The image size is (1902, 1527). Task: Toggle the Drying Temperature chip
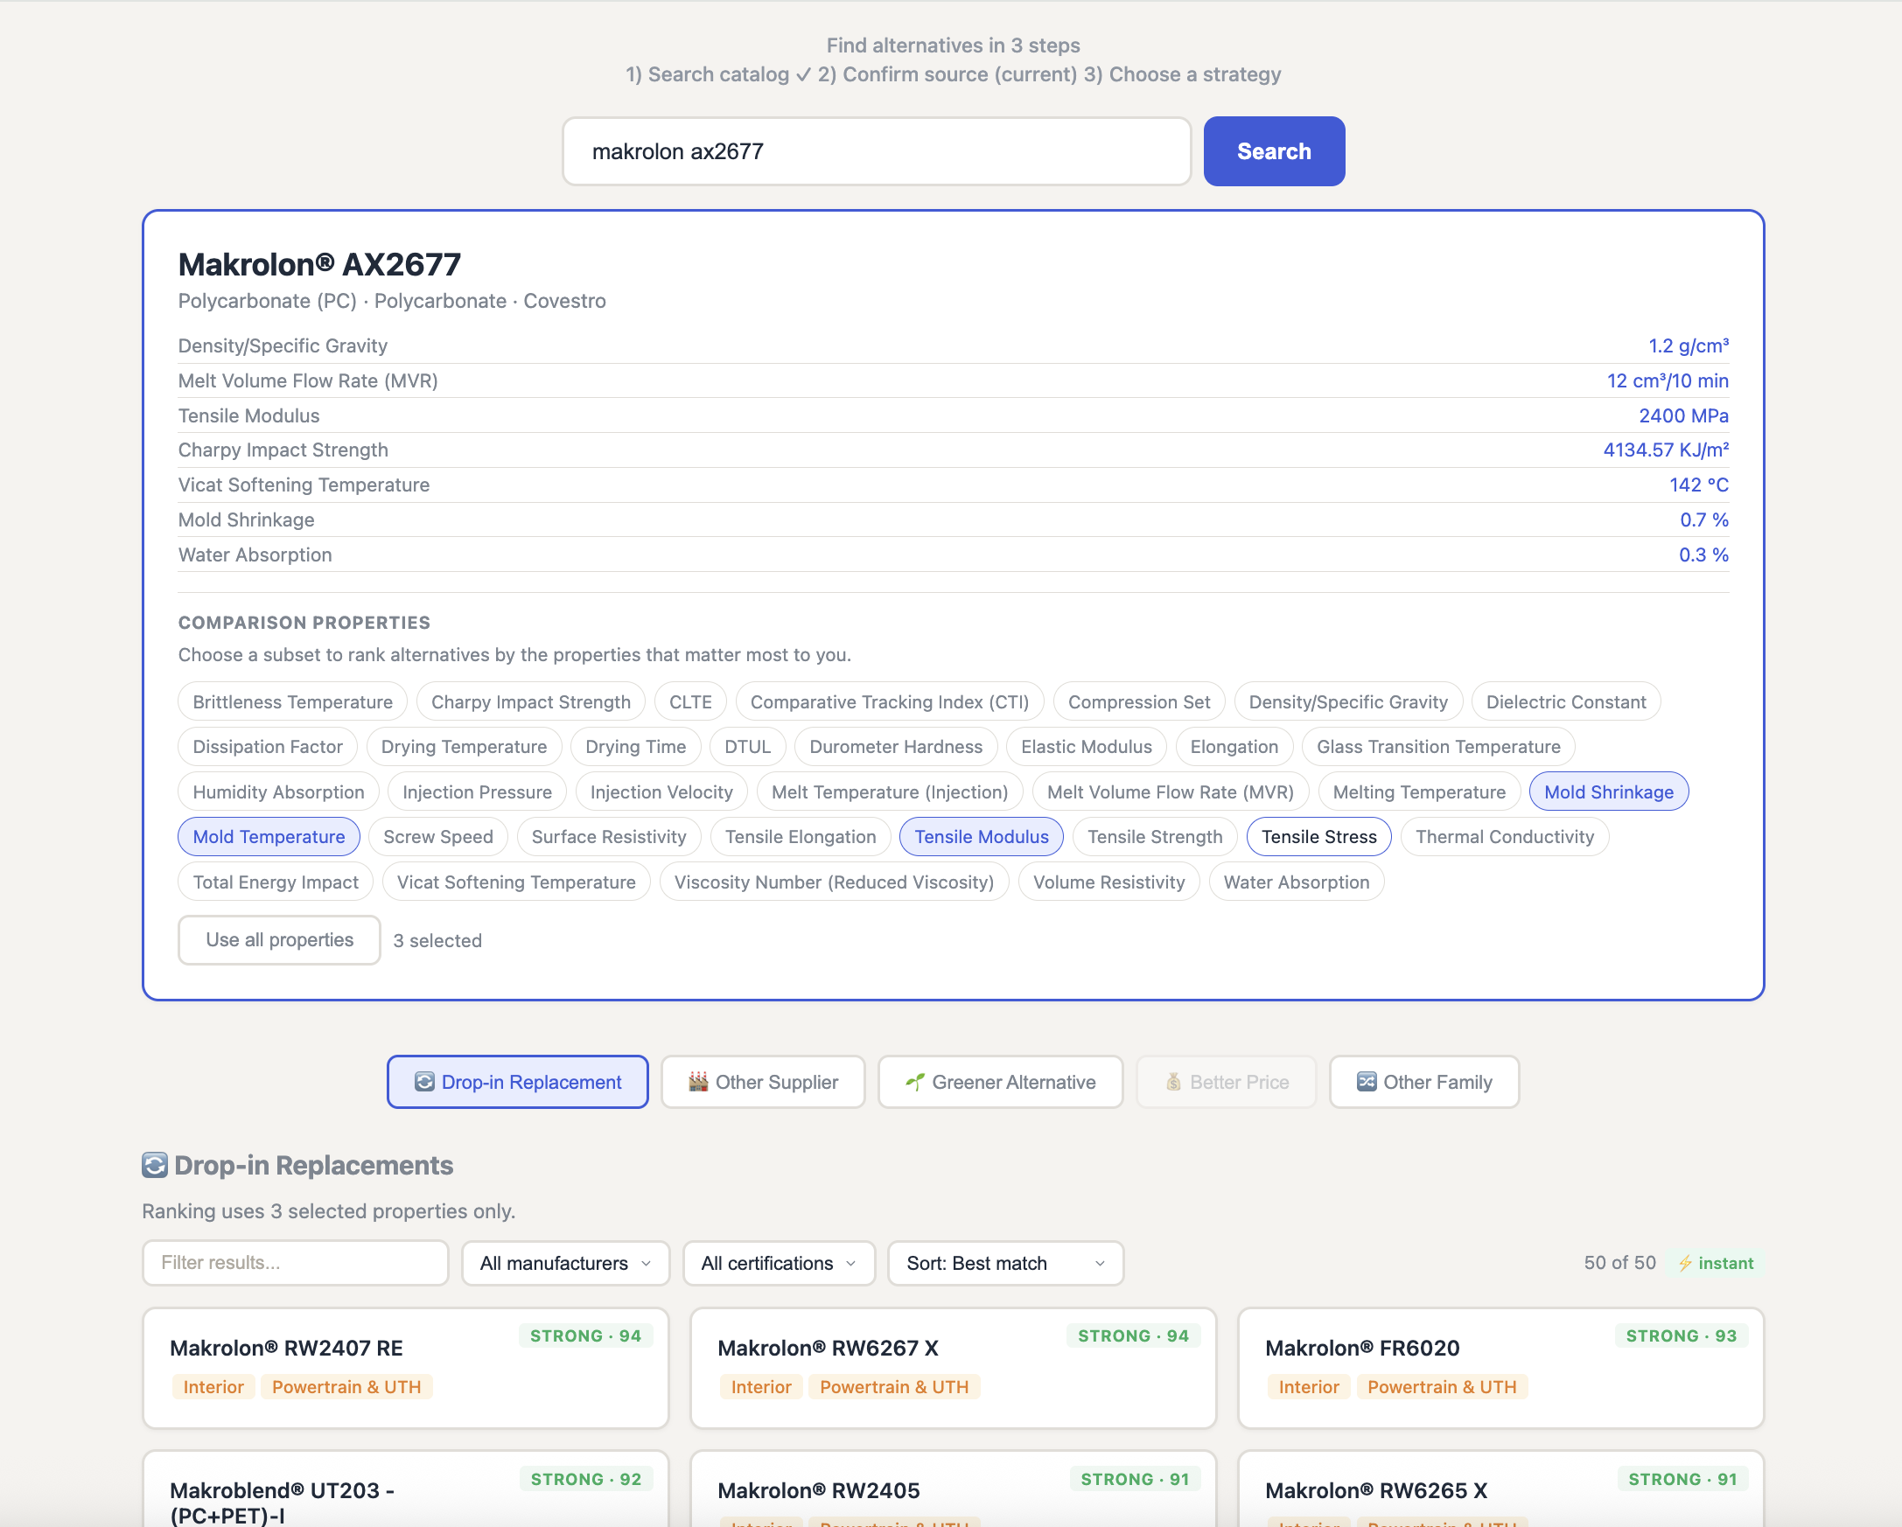pyautogui.click(x=464, y=747)
